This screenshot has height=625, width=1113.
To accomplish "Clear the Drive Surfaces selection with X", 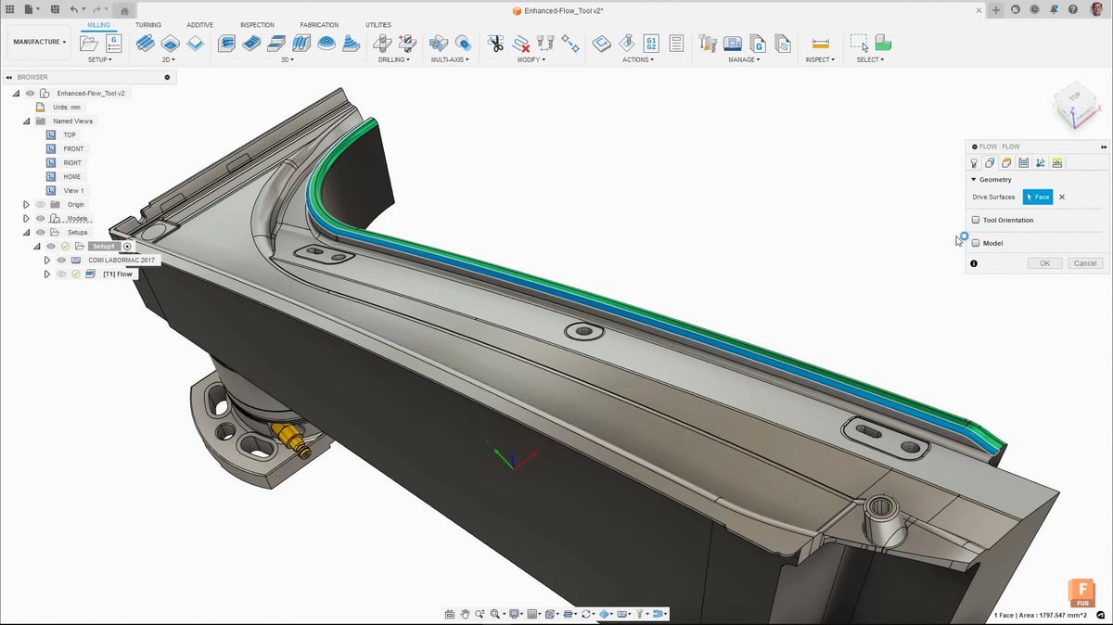I will [1062, 197].
